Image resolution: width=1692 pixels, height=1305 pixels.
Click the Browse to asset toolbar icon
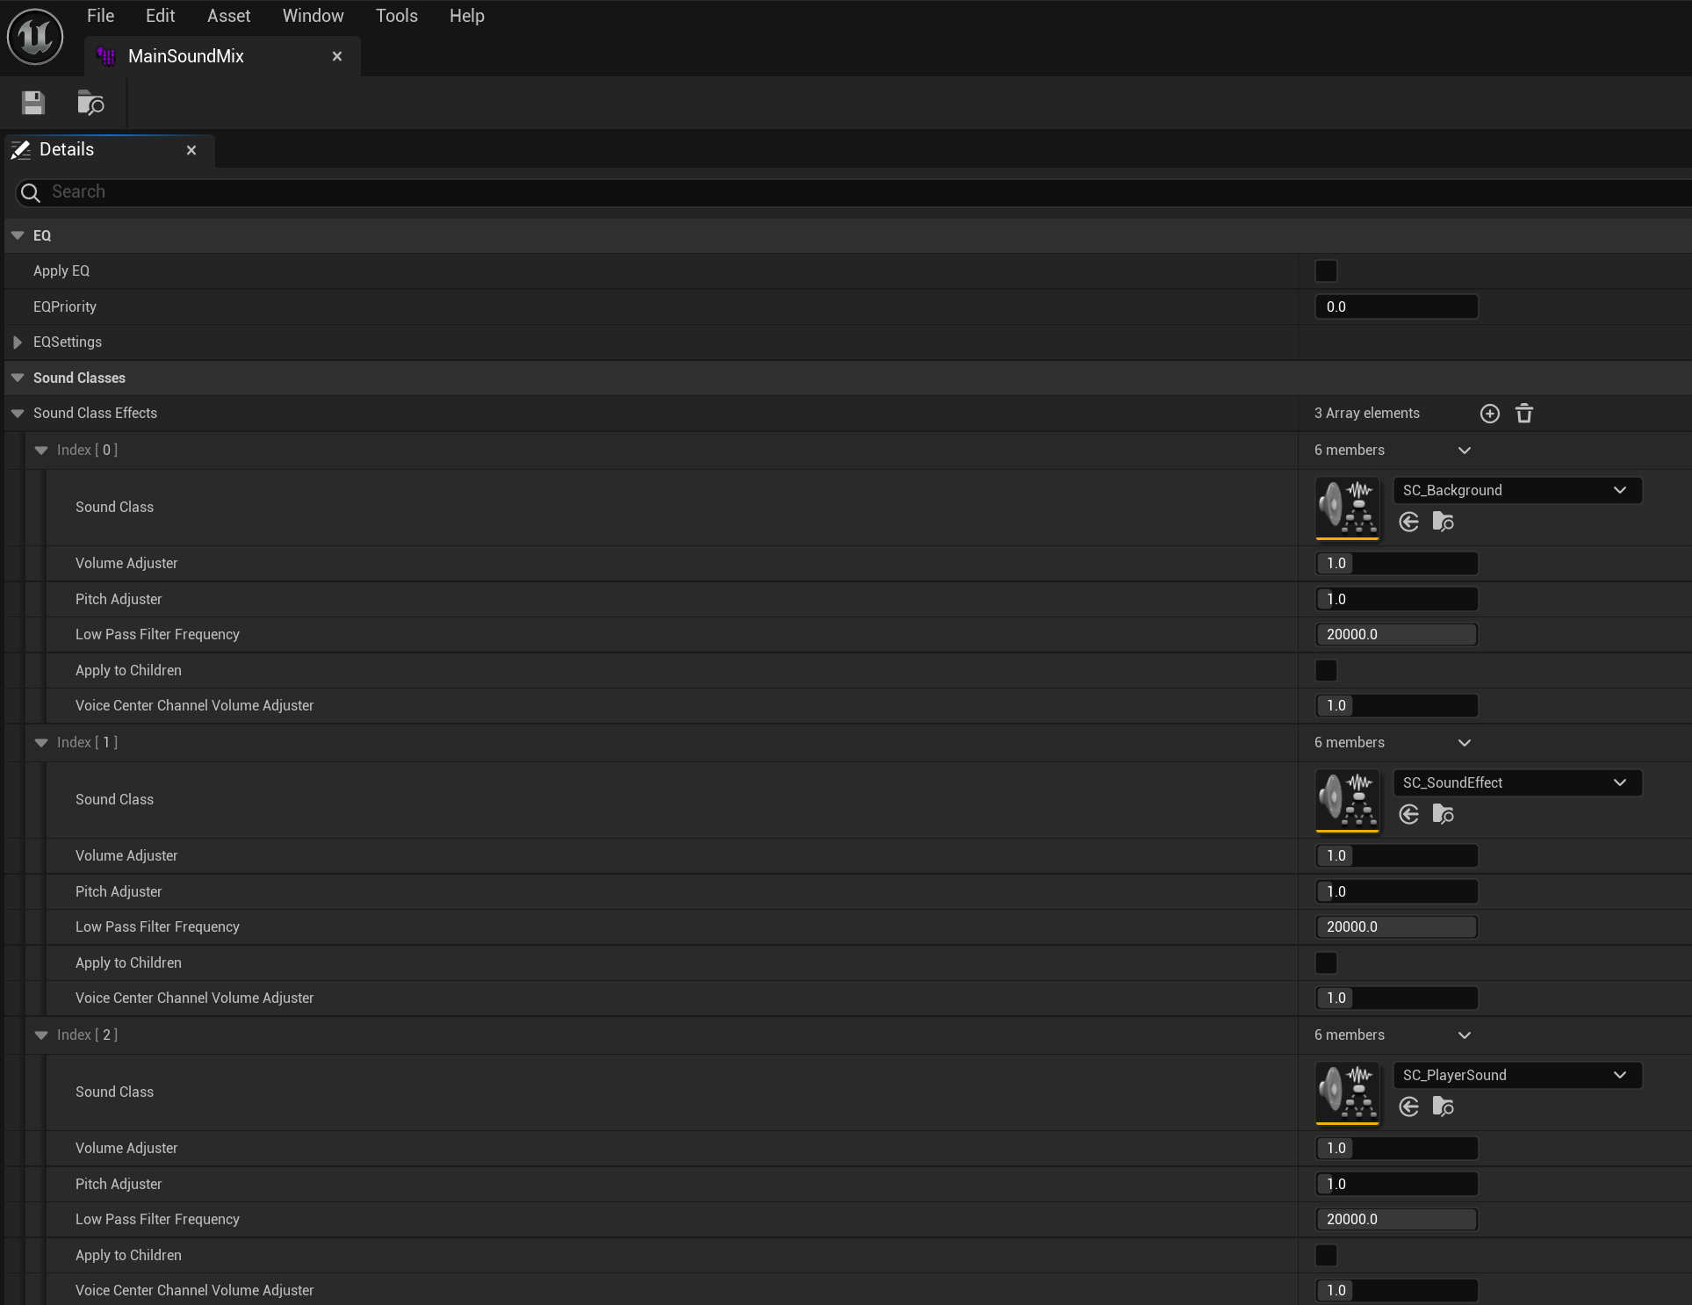(90, 103)
